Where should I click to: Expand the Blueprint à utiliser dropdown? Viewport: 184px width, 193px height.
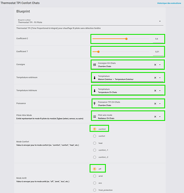coord(160,21)
